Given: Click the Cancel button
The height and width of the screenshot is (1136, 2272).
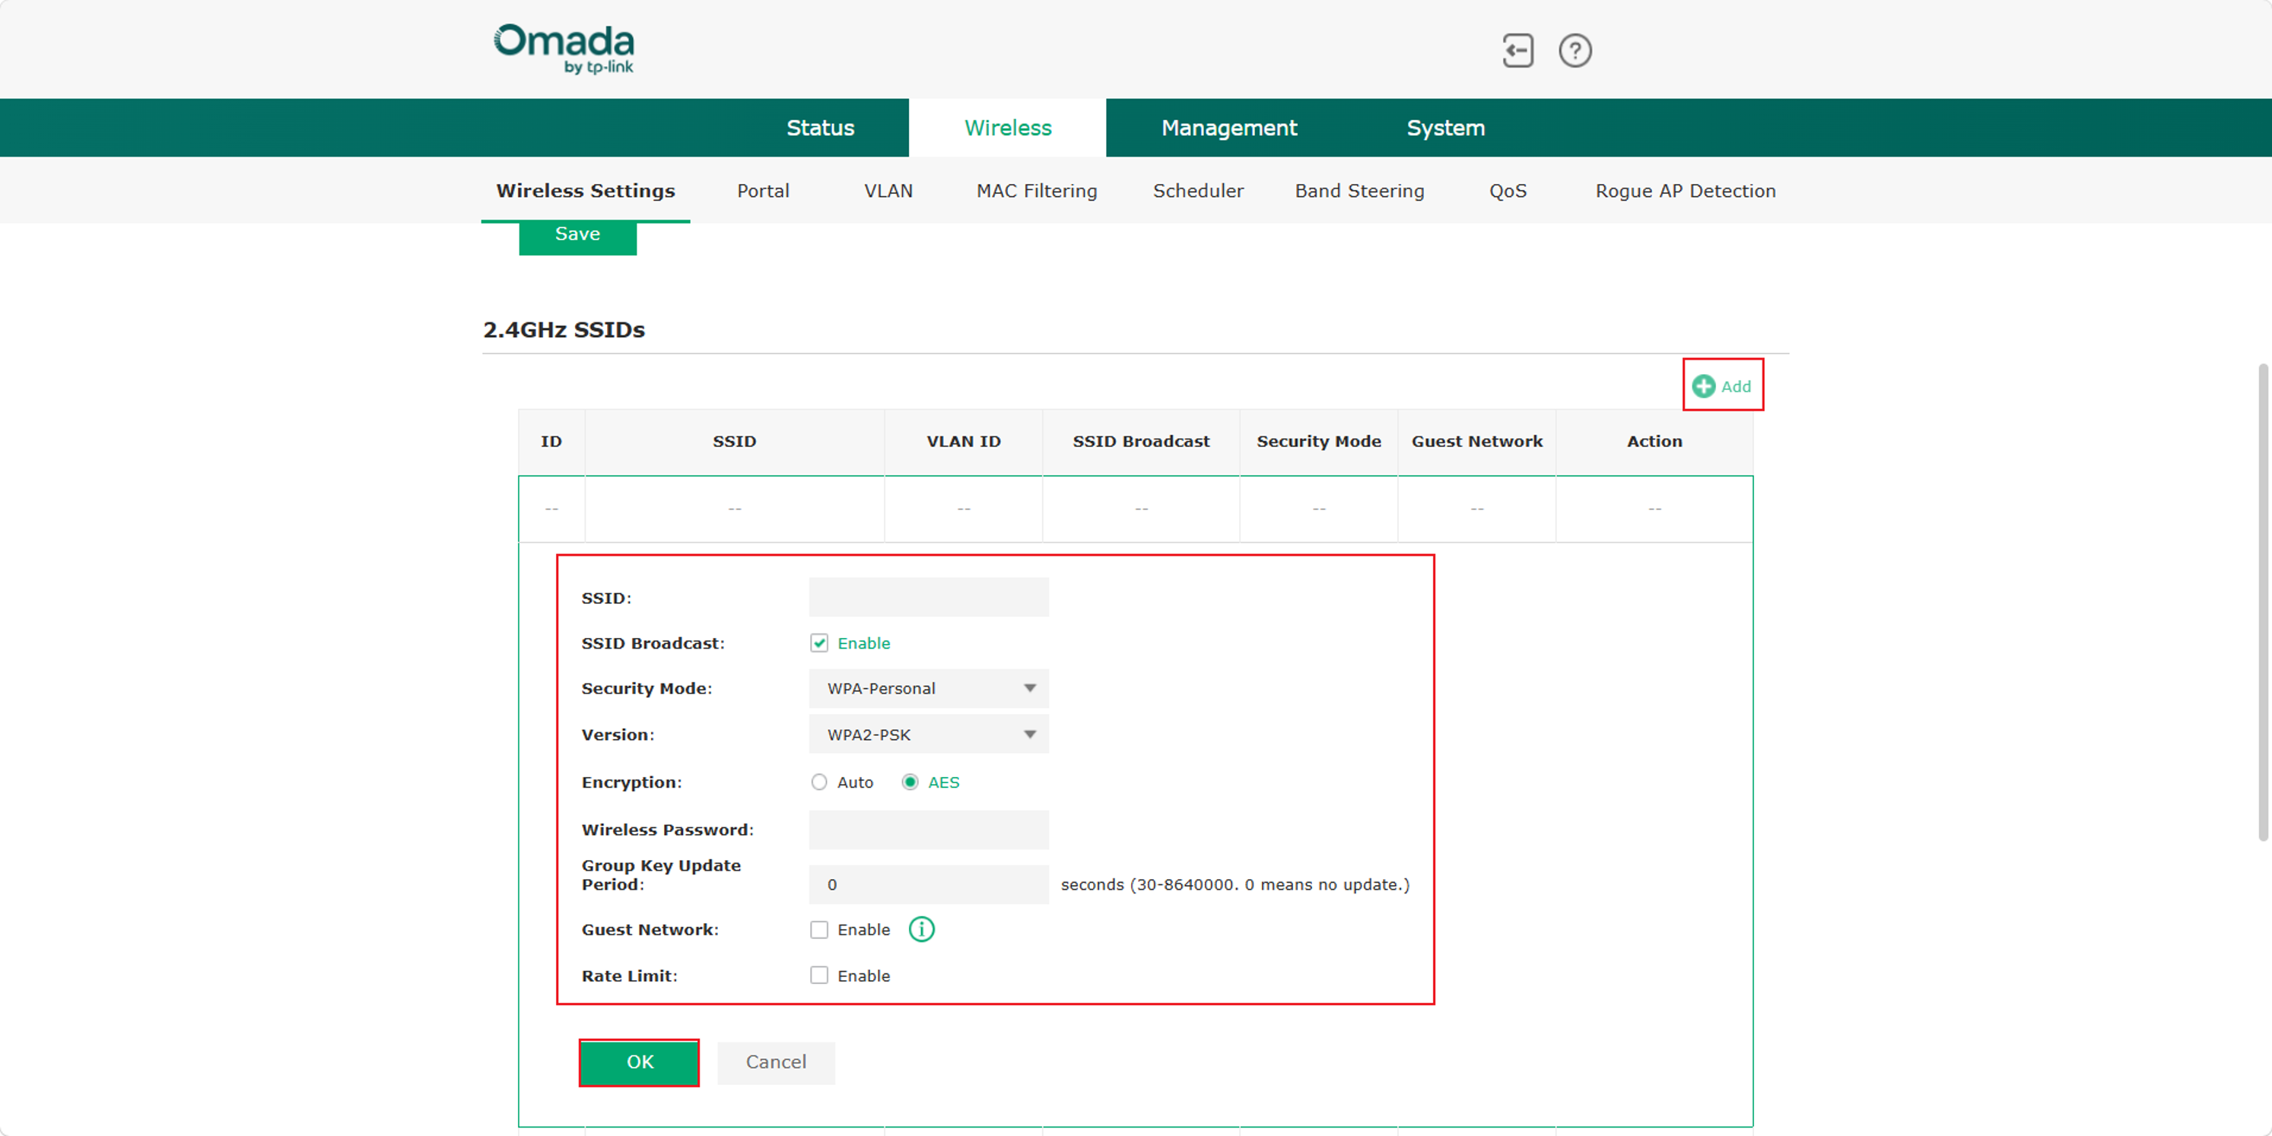Looking at the screenshot, I should pyautogui.click(x=775, y=1062).
